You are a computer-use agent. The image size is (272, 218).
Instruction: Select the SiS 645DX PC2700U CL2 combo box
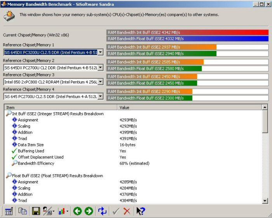pyautogui.click(x=54, y=68)
